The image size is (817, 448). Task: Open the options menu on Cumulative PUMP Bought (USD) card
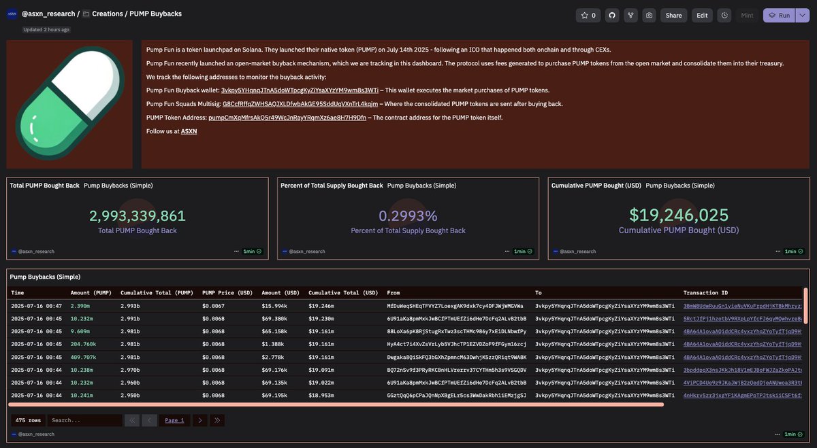[x=777, y=251]
